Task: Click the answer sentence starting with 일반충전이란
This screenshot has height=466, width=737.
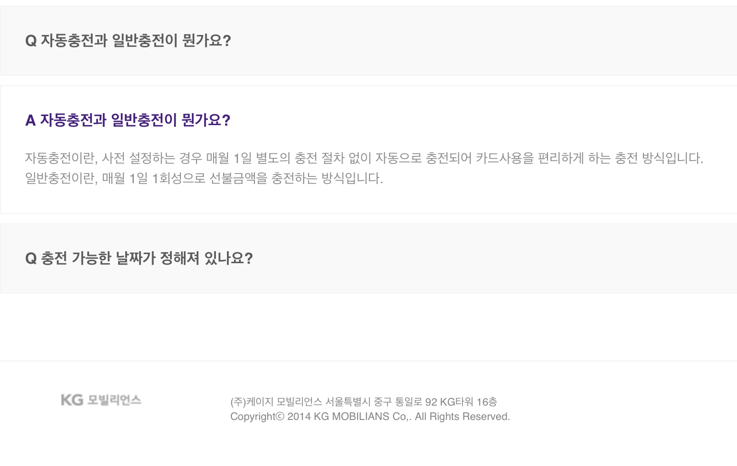Action: click(204, 178)
